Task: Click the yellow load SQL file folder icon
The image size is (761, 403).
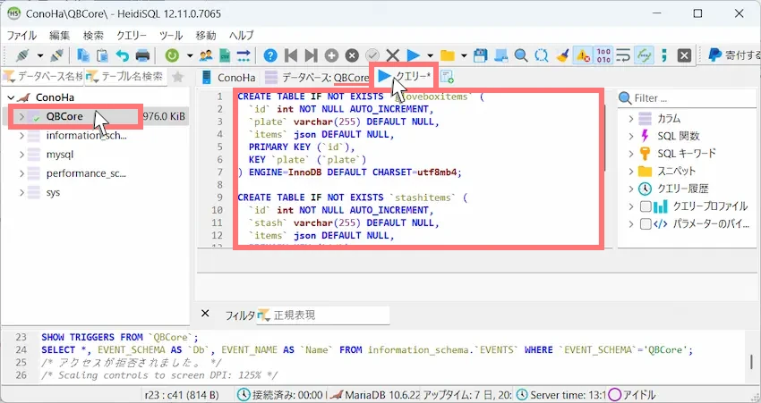Action: (x=447, y=55)
